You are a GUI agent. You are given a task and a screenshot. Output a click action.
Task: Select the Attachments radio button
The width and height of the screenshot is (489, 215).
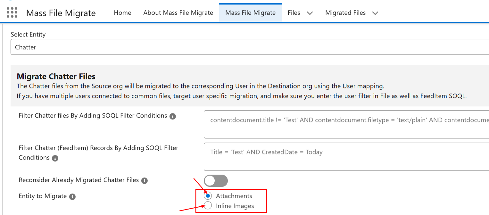point(208,196)
